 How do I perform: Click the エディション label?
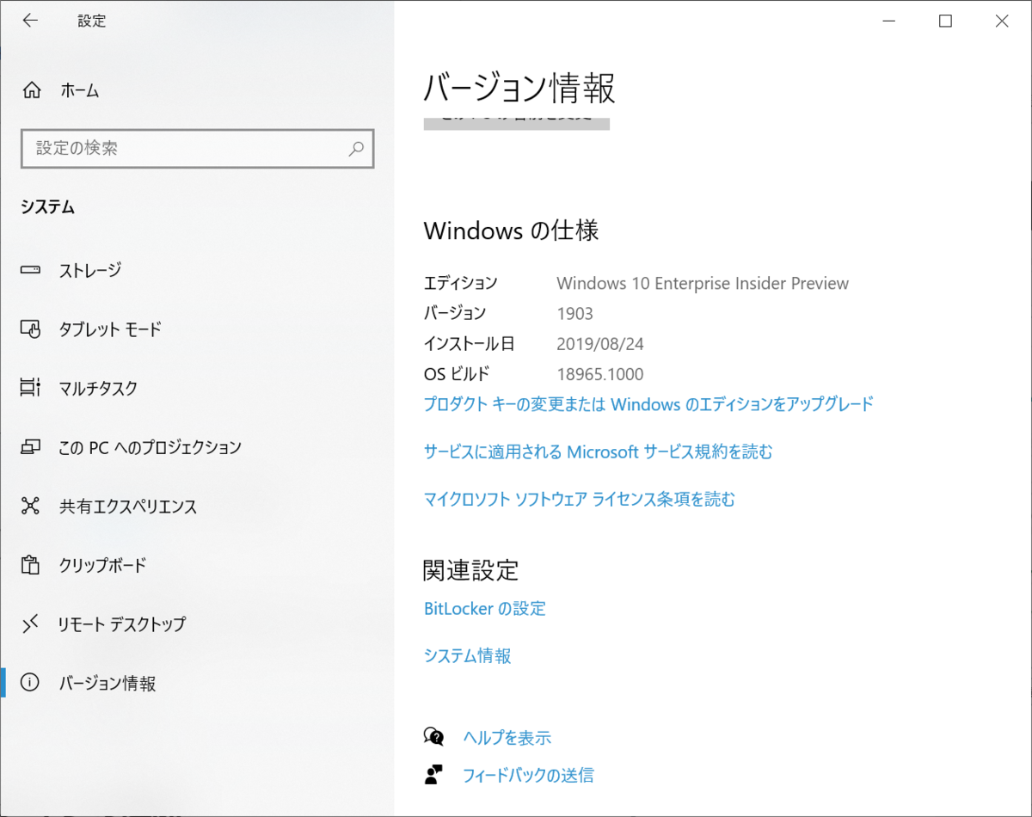461,283
